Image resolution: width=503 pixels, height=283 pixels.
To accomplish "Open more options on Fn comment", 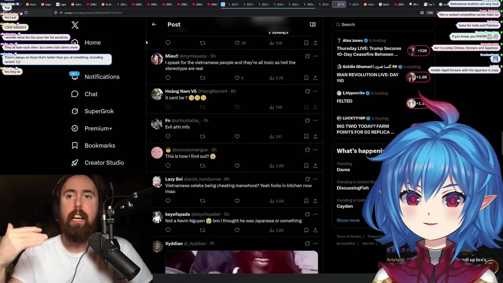I will pyautogui.click(x=315, y=121).
